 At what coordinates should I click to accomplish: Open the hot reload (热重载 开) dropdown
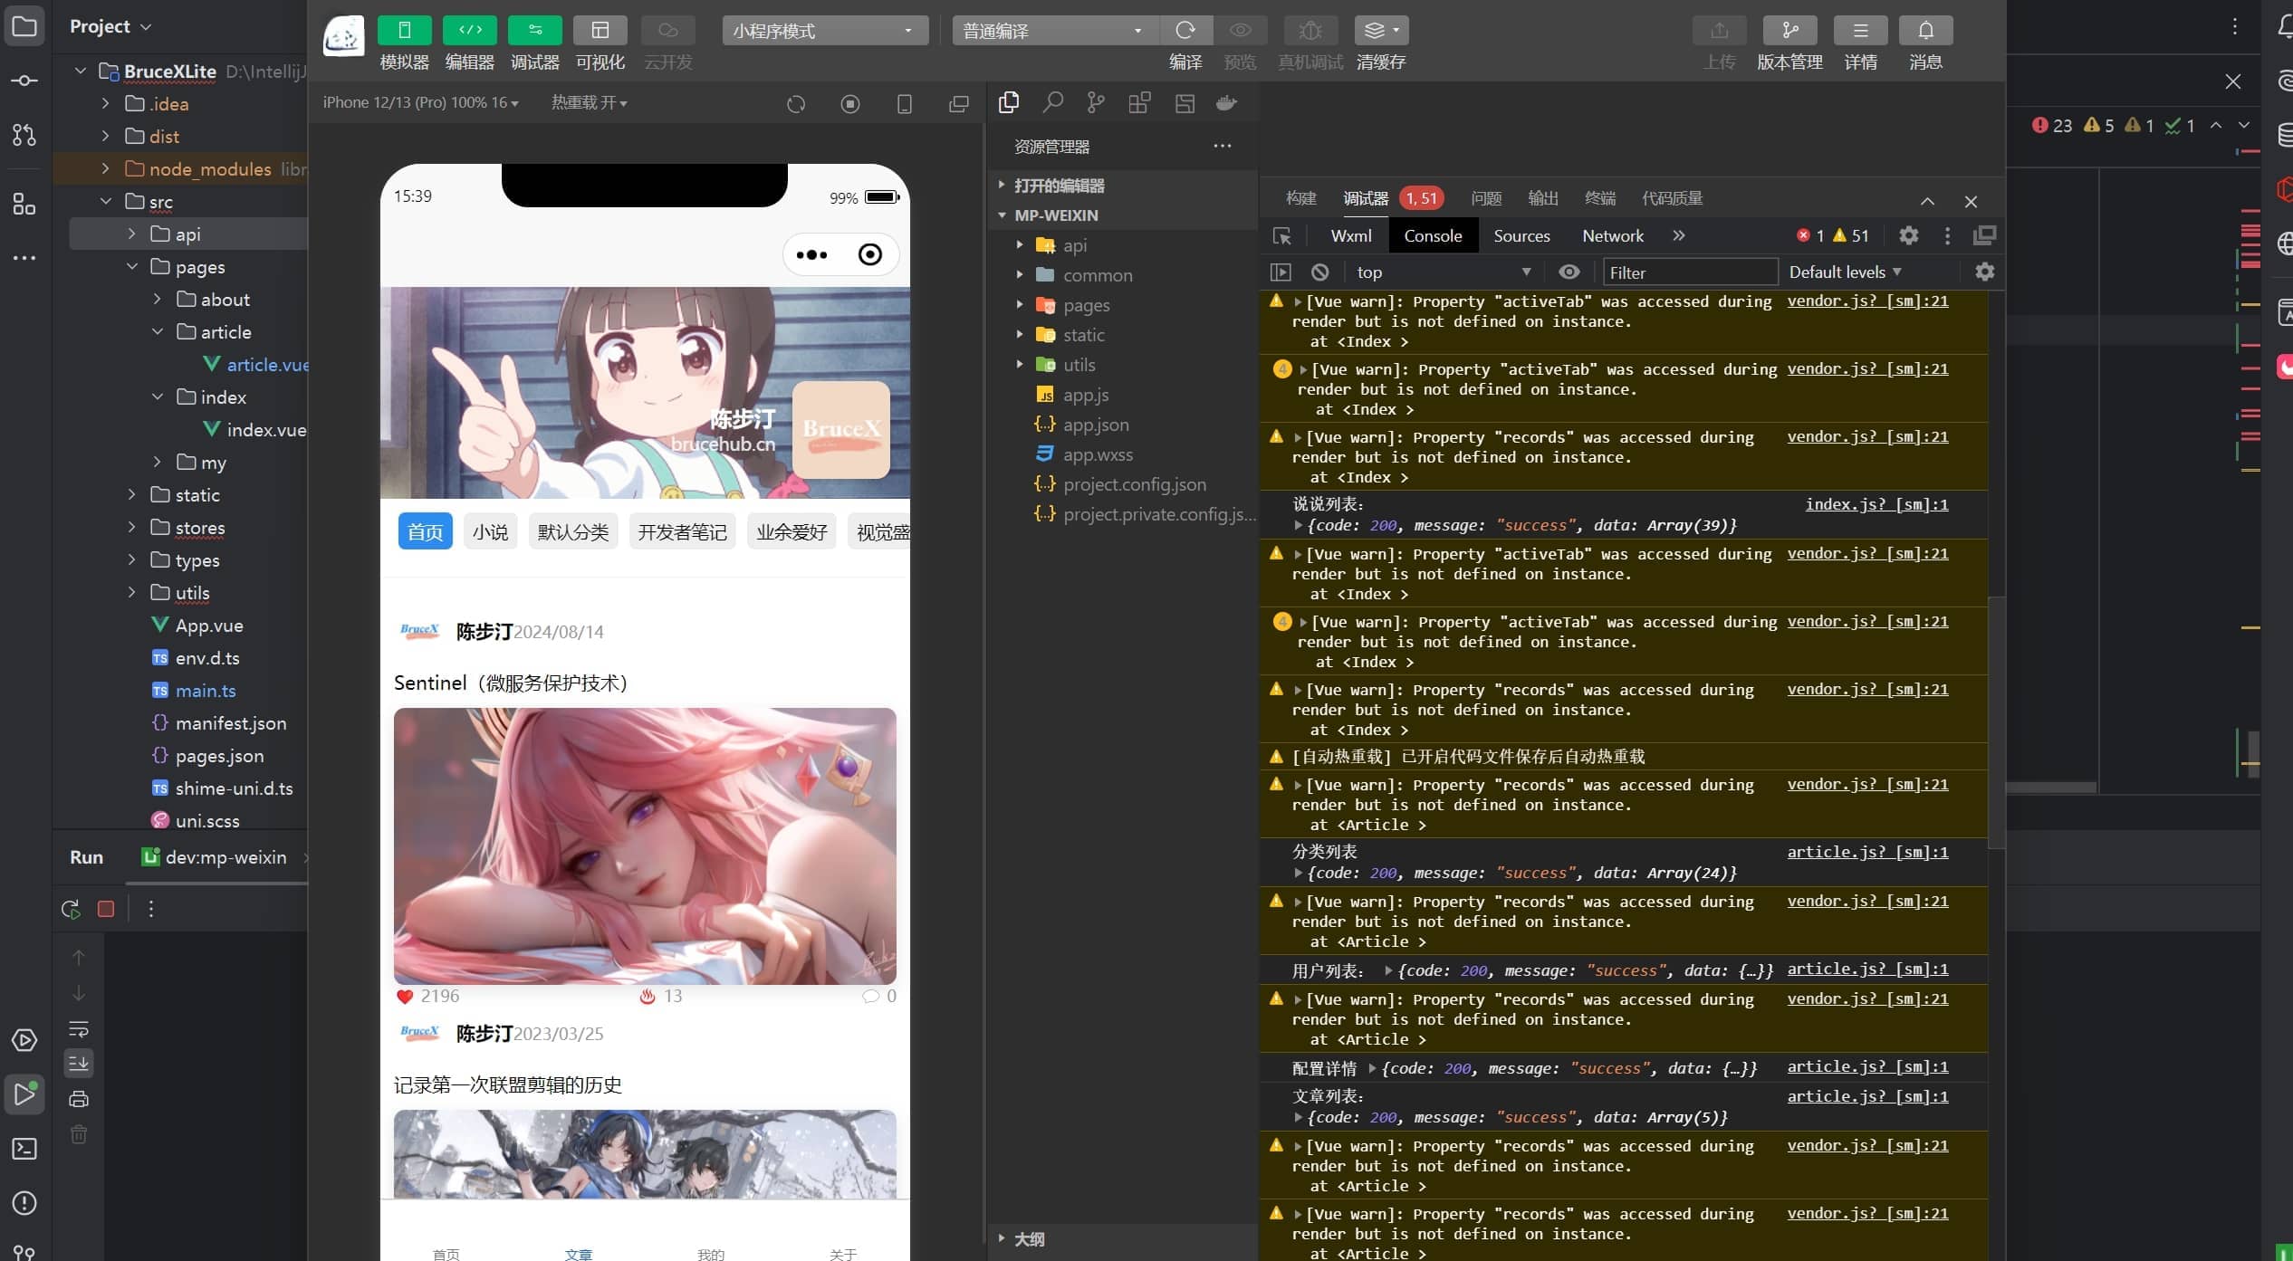click(x=590, y=102)
